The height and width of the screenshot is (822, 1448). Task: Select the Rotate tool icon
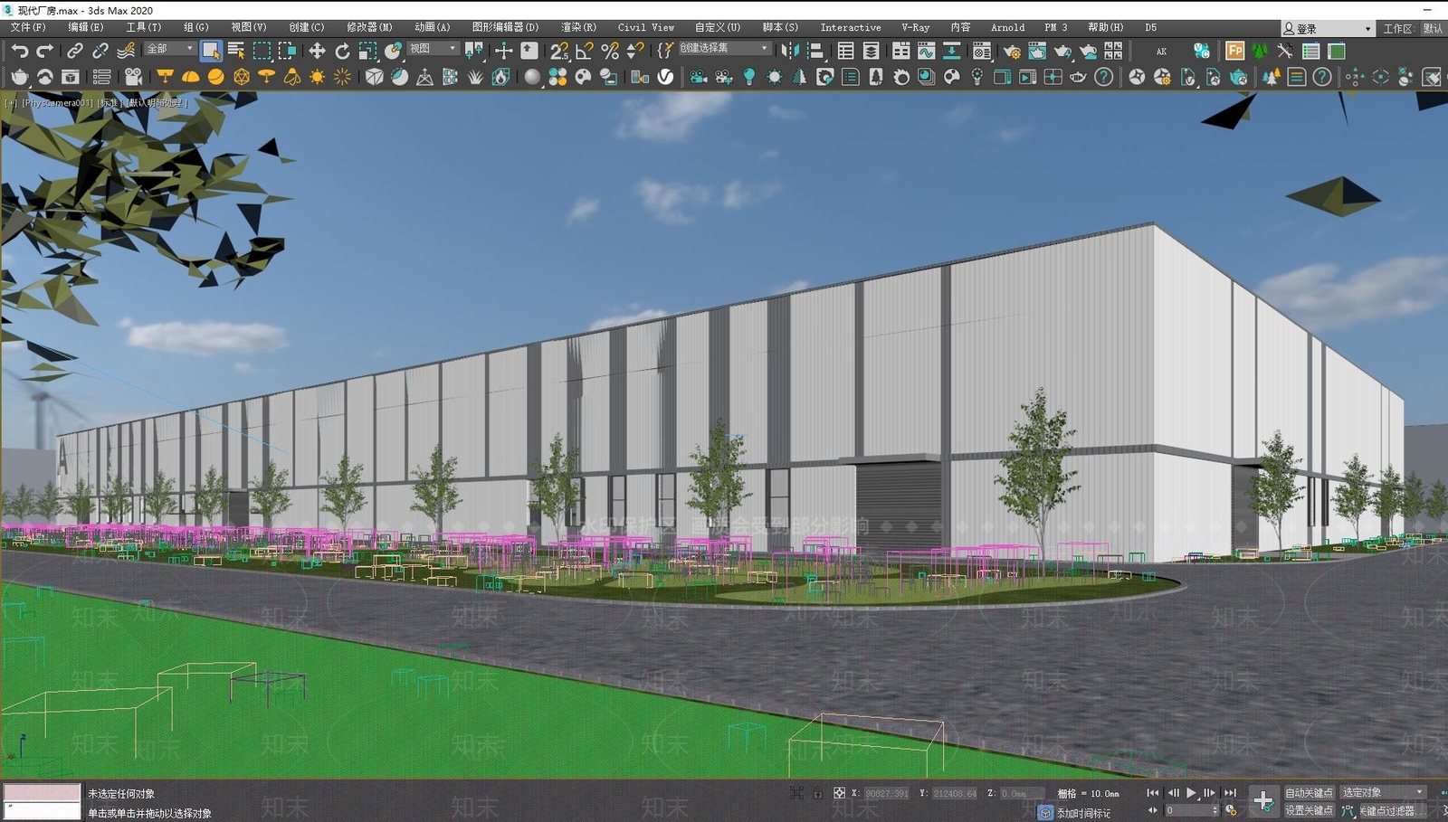[342, 51]
